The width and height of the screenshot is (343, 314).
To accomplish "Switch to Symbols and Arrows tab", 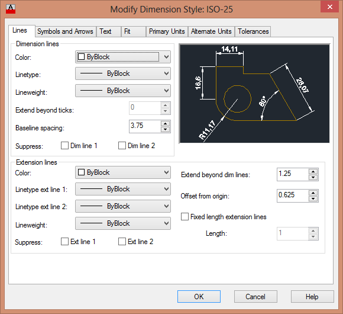I will 65,31.
